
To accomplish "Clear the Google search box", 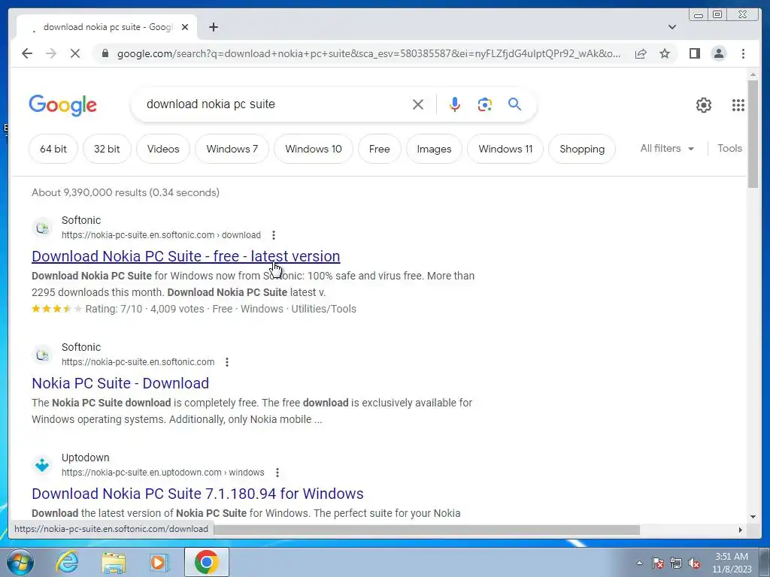I will click(x=418, y=104).
